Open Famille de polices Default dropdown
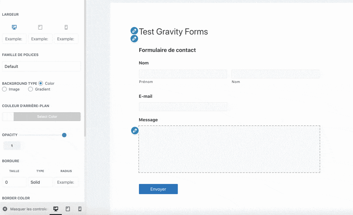This screenshot has width=353, height=215. (x=41, y=66)
